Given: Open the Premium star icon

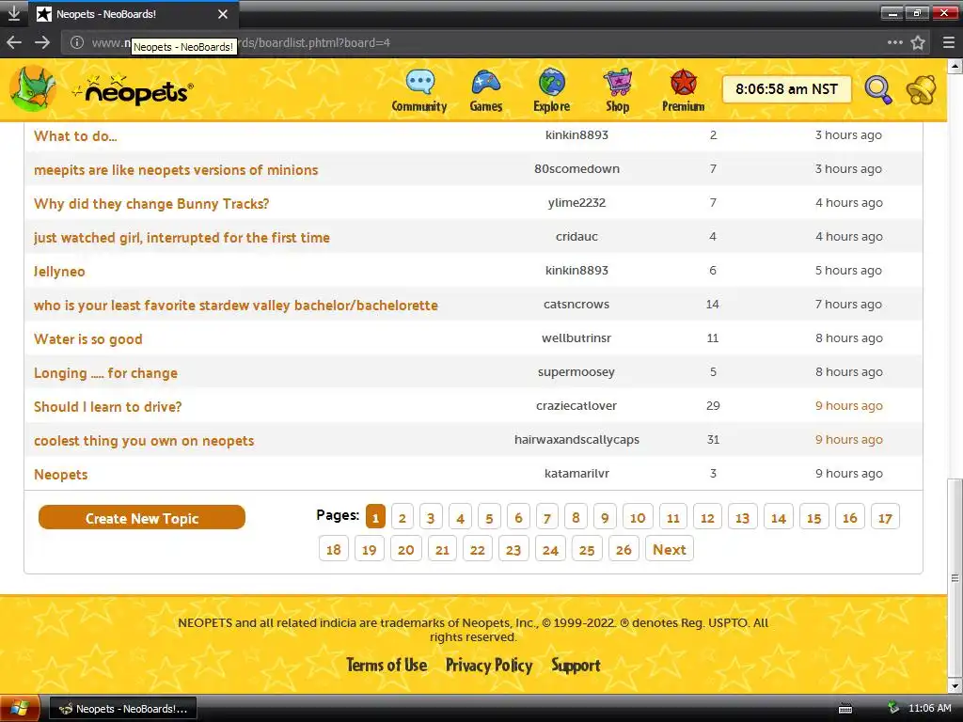Looking at the screenshot, I should [683, 83].
